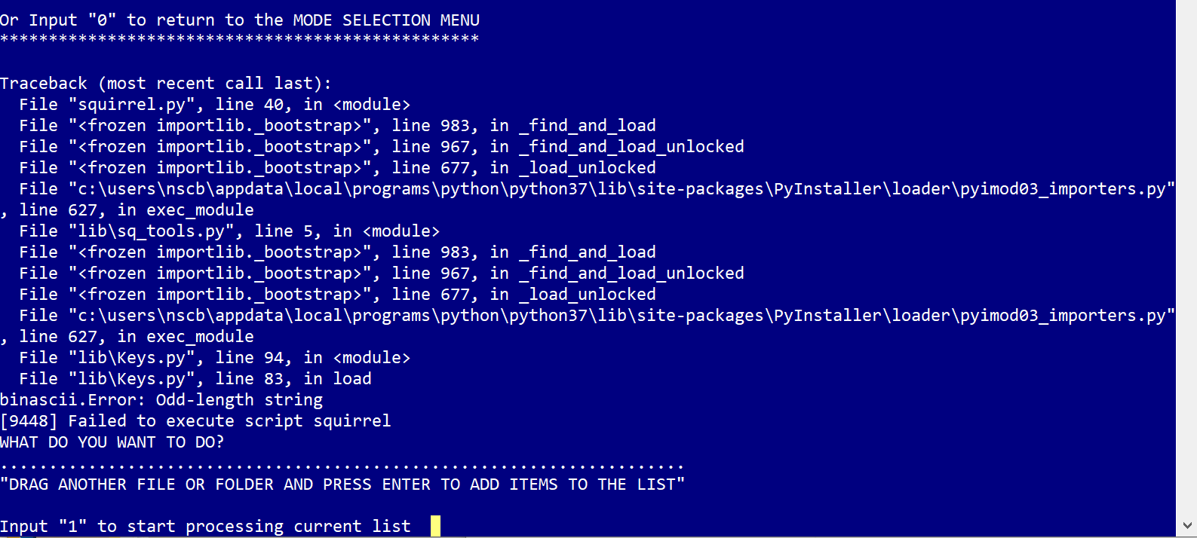Click the 'squirrel.py, line 40' traceback entry
Image resolution: width=1197 pixels, height=538 pixels.
coord(214,104)
